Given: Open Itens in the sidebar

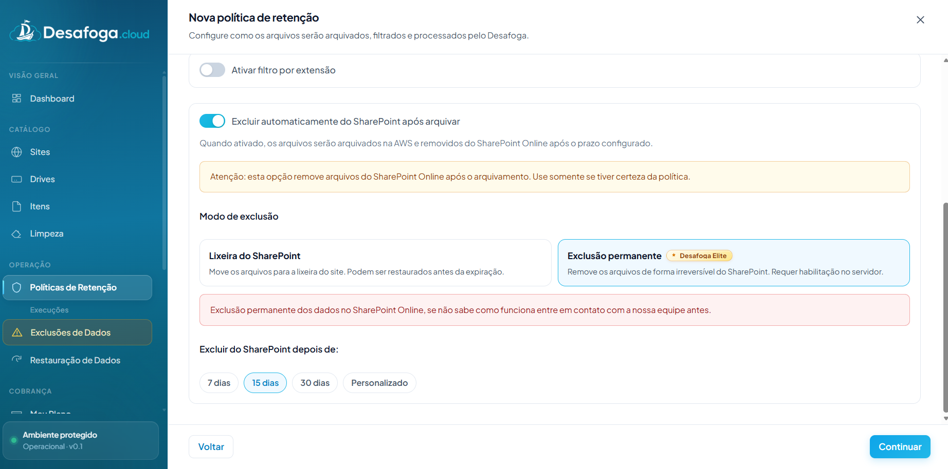Looking at the screenshot, I should pos(78,206).
